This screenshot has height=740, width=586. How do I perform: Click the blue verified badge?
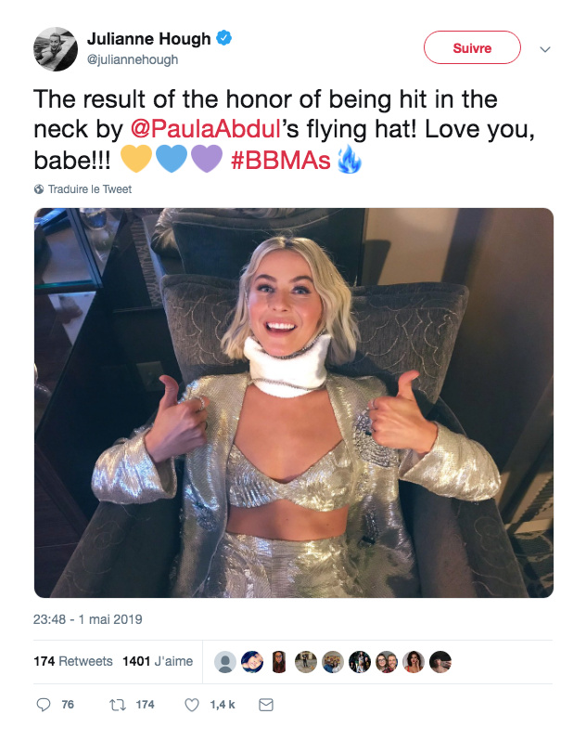click(223, 38)
